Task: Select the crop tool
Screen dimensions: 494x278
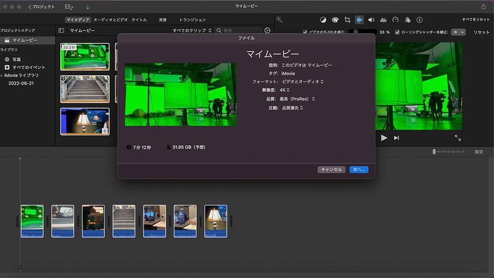Action: click(347, 20)
